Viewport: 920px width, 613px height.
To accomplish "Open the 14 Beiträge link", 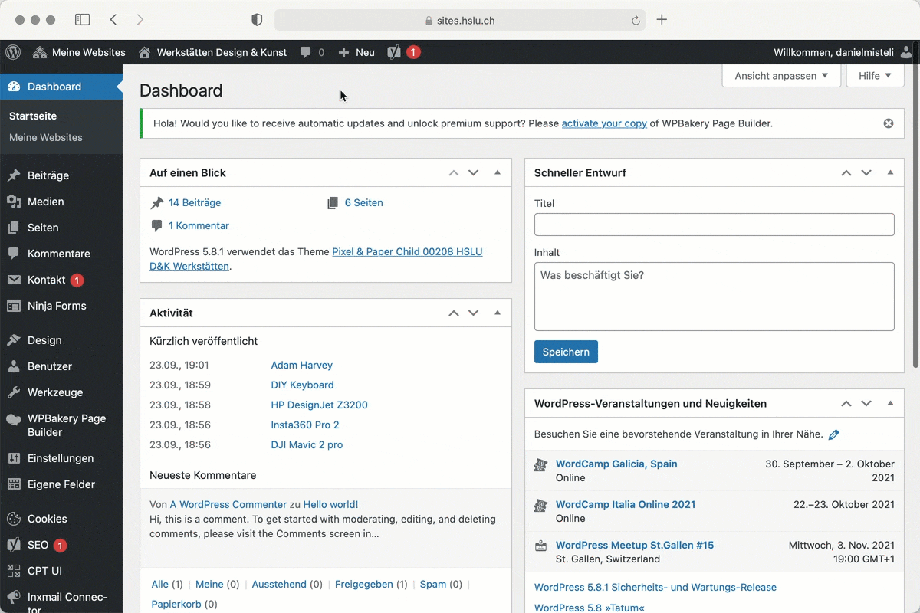I will click(195, 203).
